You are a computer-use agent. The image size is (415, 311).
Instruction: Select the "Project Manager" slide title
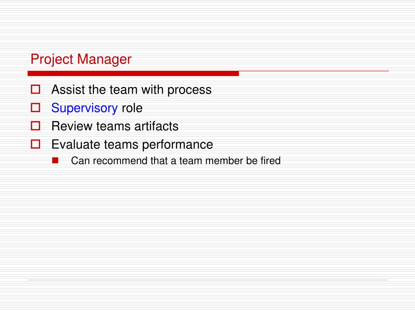[x=81, y=59]
